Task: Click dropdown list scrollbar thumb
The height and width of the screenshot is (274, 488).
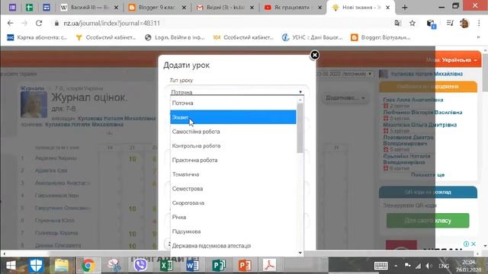Action: (300, 128)
